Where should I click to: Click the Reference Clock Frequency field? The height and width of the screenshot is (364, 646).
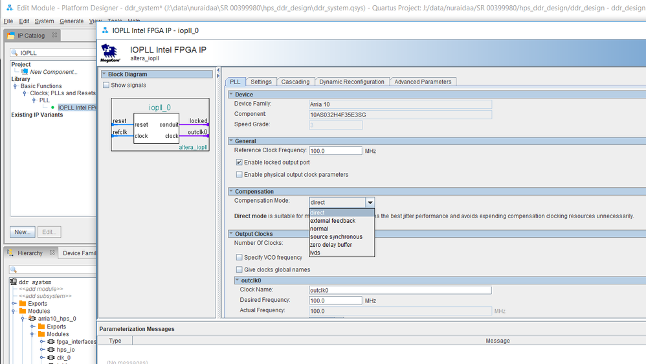click(x=335, y=151)
